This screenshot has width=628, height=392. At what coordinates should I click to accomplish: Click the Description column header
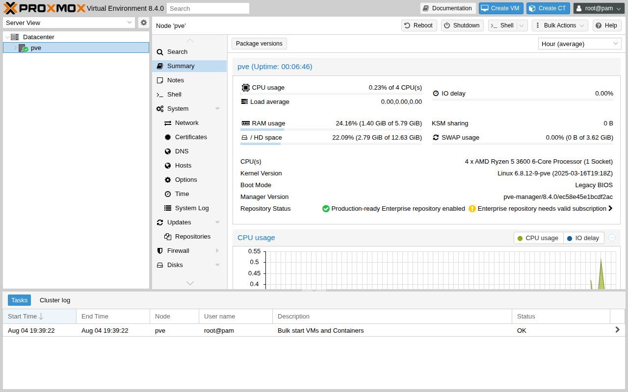[392, 317]
